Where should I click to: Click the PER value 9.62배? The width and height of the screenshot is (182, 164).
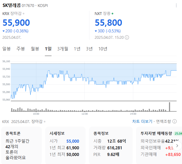coord(113,155)
